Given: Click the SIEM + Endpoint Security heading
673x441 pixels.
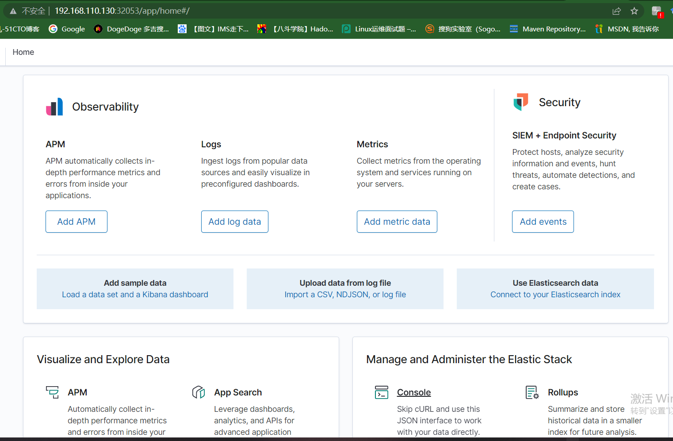Looking at the screenshot, I should click(x=564, y=135).
